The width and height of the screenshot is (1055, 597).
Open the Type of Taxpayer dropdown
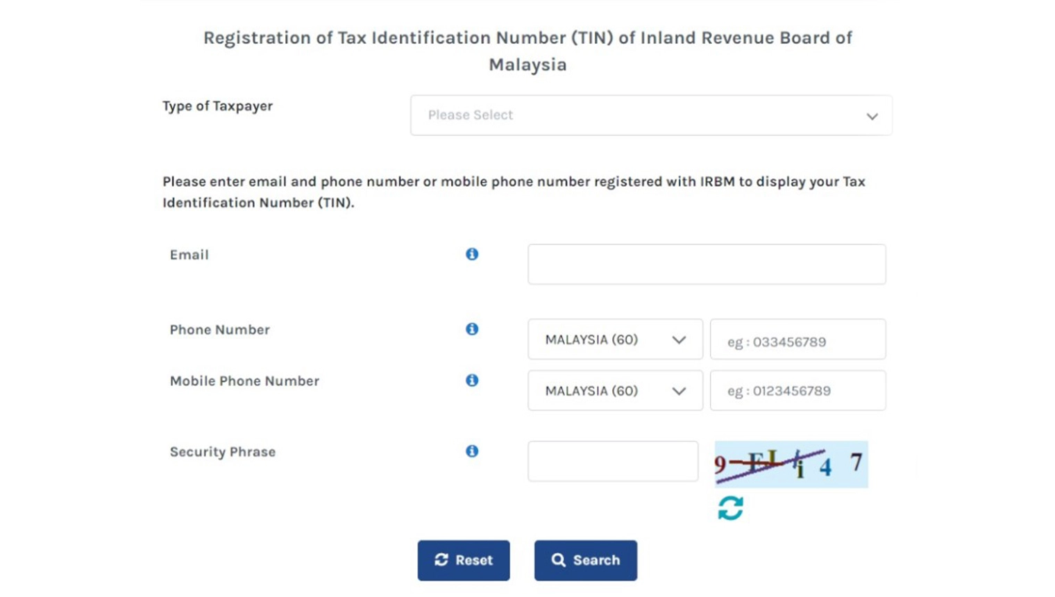coord(651,115)
